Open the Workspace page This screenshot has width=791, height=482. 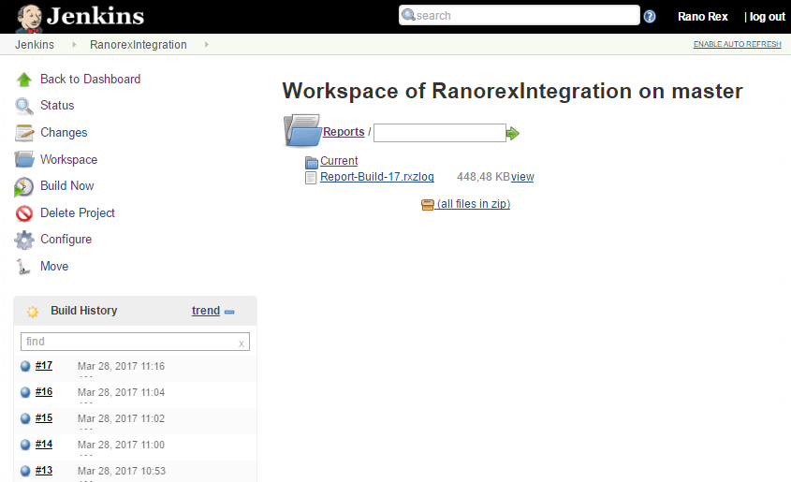(x=68, y=159)
